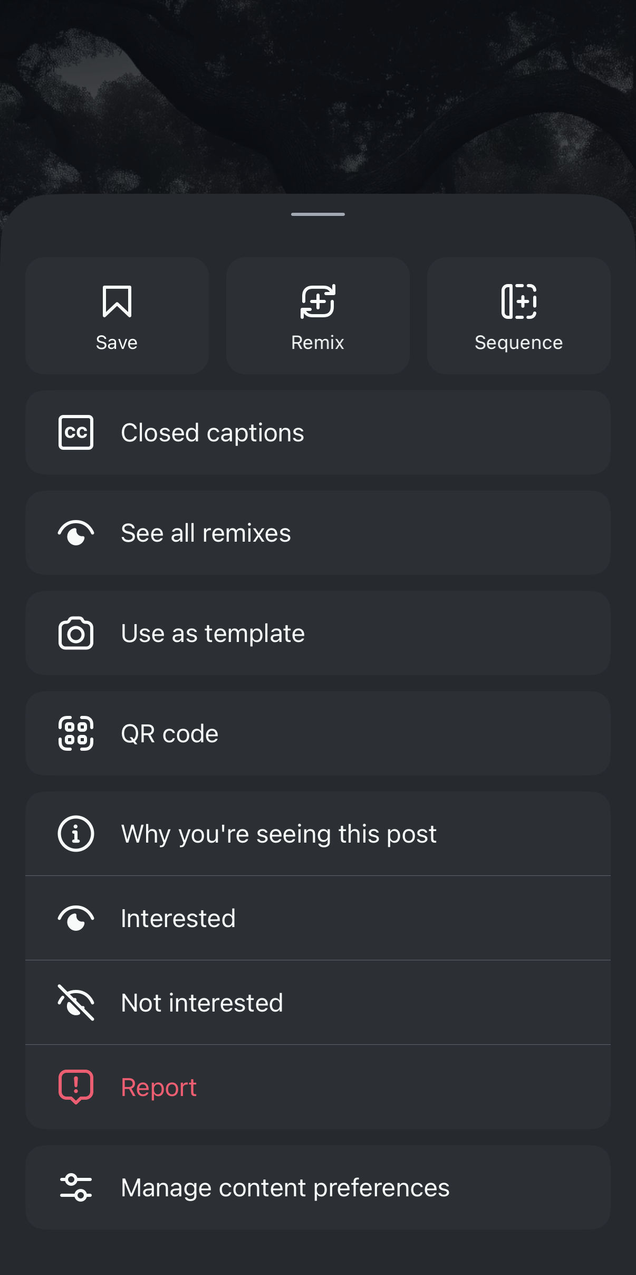Tap the info circle icon
This screenshot has height=1275, width=636.
[76, 834]
